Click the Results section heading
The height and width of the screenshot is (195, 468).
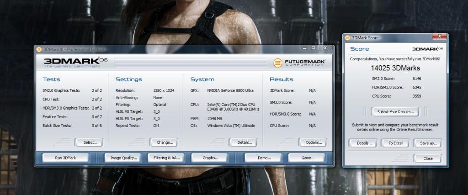point(282,79)
